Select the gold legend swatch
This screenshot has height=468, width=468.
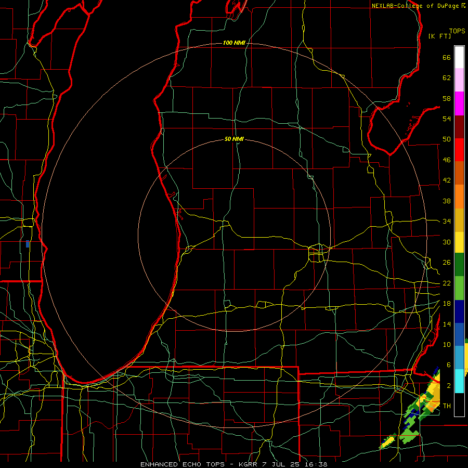coord(459,220)
